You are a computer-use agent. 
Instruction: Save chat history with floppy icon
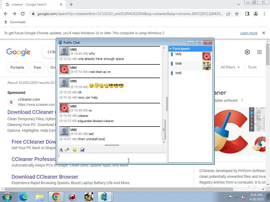tap(82, 150)
